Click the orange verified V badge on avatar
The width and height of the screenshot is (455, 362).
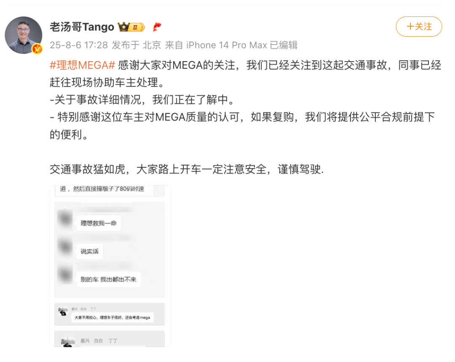pyautogui.click(x=37, y=49)
